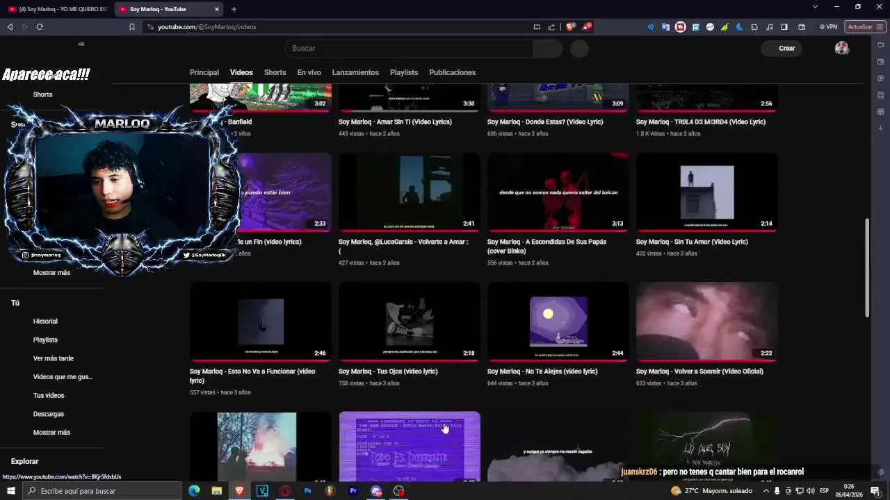Go back using the browser back arrow
This screenshot has width=890, height=500.
[10, 27]
